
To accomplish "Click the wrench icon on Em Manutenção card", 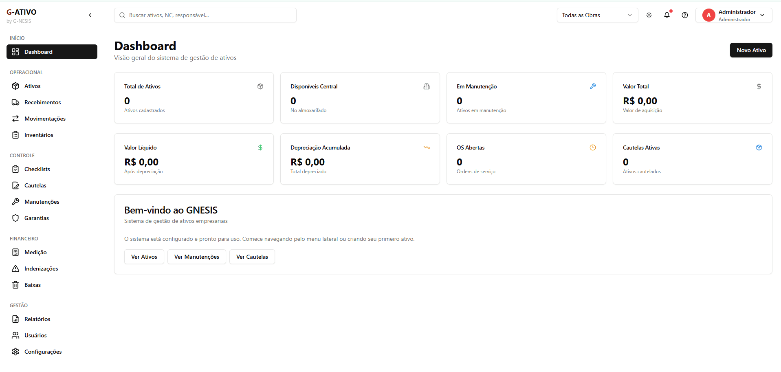I will point(593,86).
